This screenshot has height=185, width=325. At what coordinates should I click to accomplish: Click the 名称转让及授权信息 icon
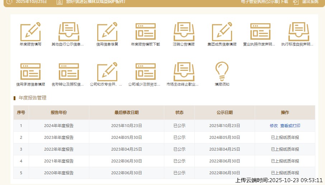(69, 72)
